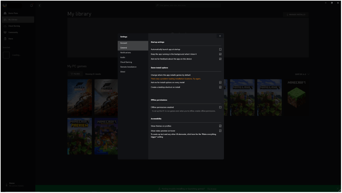Click Change where this app installs games

[170, 75]
